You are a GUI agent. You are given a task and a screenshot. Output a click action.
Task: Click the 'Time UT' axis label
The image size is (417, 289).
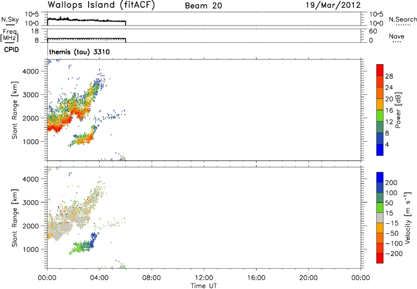pyautogui.click(x=204, y=286)
